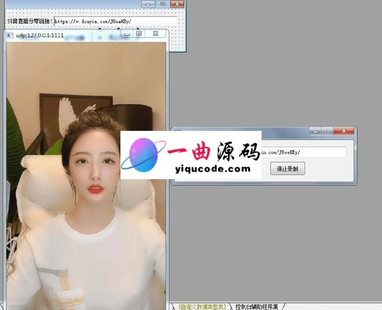Image resolution: width=382 pixels, height=310 pixels.
Task: Minimize the recorder dialog with 停止录制
Action: pyautogui.click(x=315, y=132)
